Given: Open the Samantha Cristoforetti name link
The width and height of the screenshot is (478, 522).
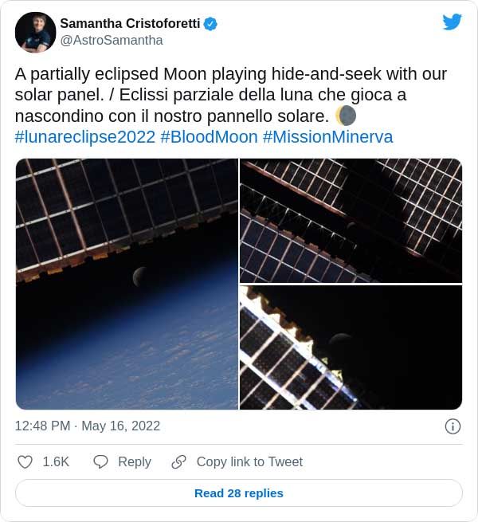Looking at the screenshot, I should pyautogui.click(x=129, y=24).
